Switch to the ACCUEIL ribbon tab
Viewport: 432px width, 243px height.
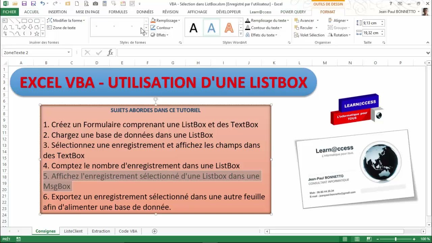tap(32, 12)
